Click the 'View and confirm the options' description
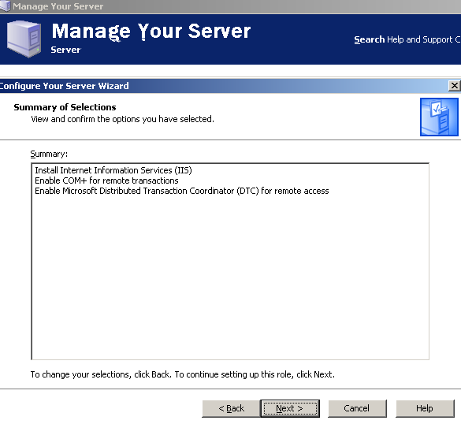The image size is (461, 424). tap(122, 119)
